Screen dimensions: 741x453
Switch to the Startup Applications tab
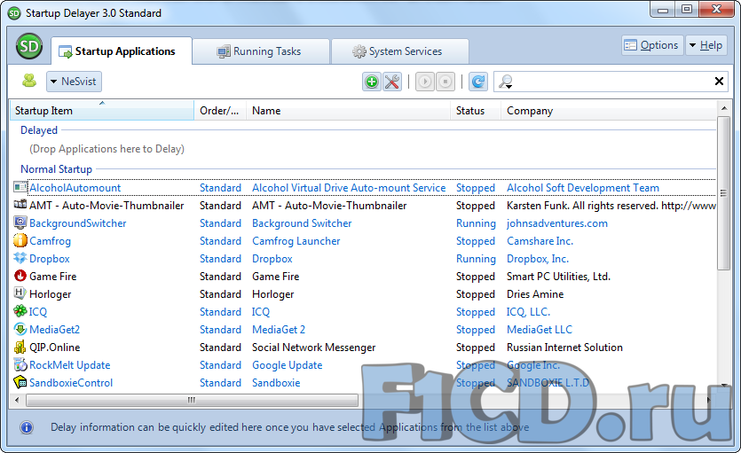(122, 51)
